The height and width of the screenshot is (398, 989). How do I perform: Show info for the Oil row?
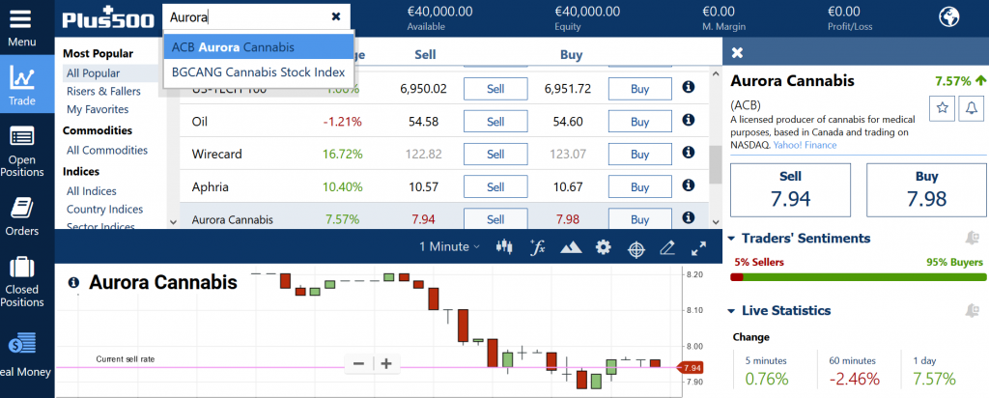pyautogui.click(x=688, y=119)
